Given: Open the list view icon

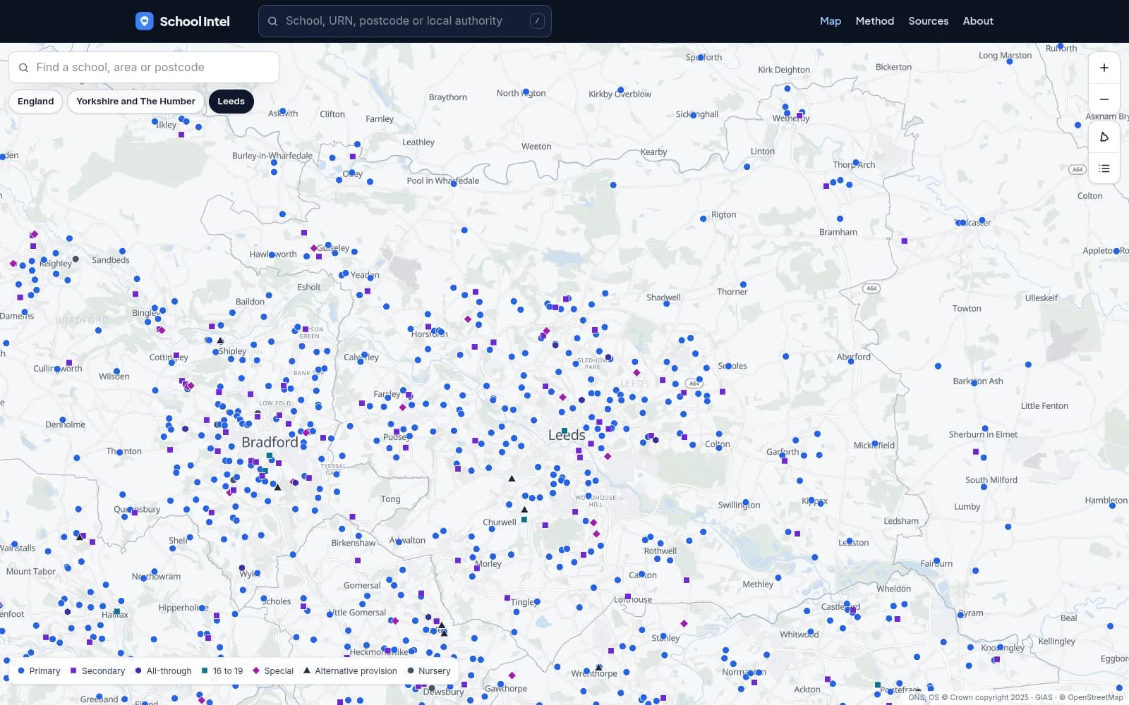Looking at the screenshot, I should coord(1104,168).
